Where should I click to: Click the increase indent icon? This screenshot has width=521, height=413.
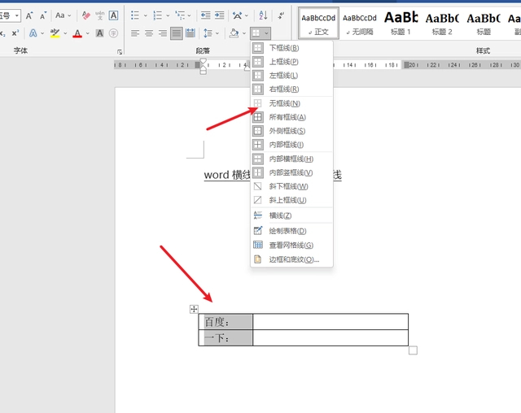(x=220, y=15)
